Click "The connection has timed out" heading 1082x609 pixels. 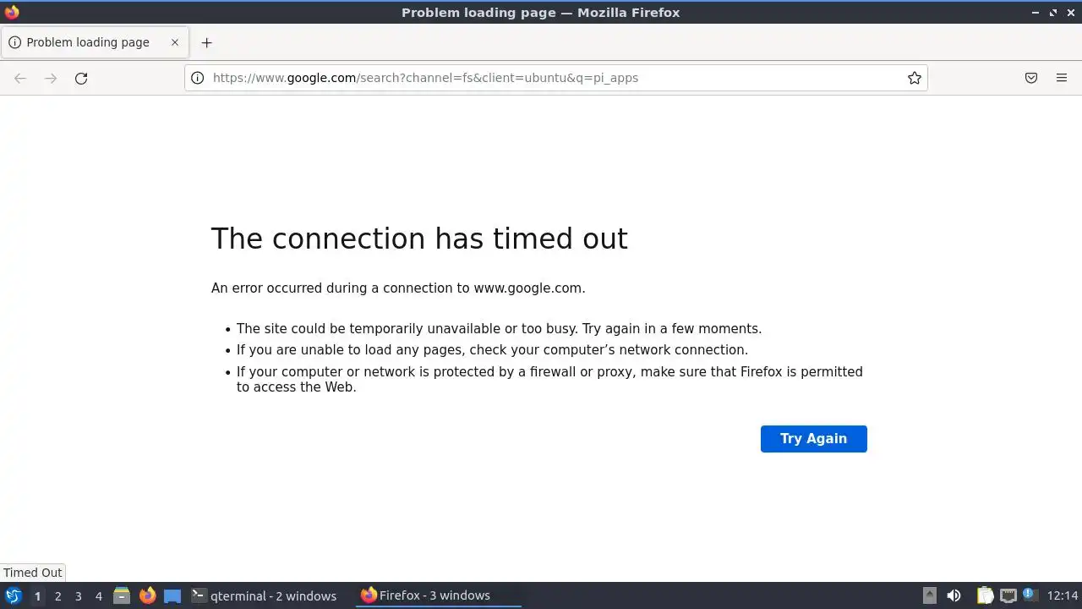coord(419,239)
